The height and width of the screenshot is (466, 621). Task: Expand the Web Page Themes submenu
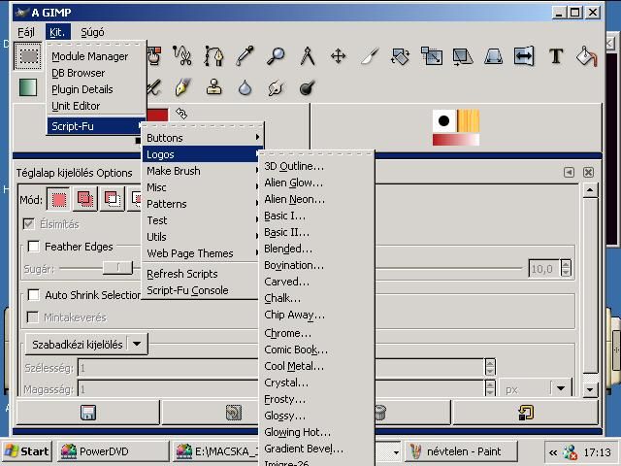pos(203,253)
